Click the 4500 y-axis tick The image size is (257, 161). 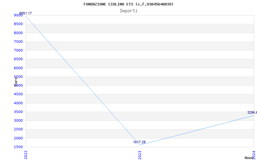click(x=18, y=94)
